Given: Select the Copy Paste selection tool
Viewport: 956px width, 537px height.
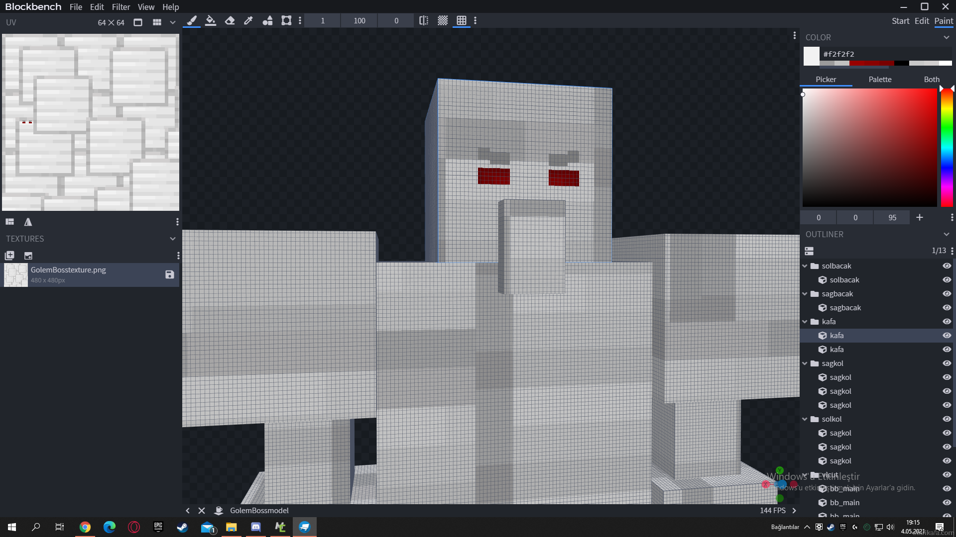Looking at the screenshot, I should click(x=286, y=20).
